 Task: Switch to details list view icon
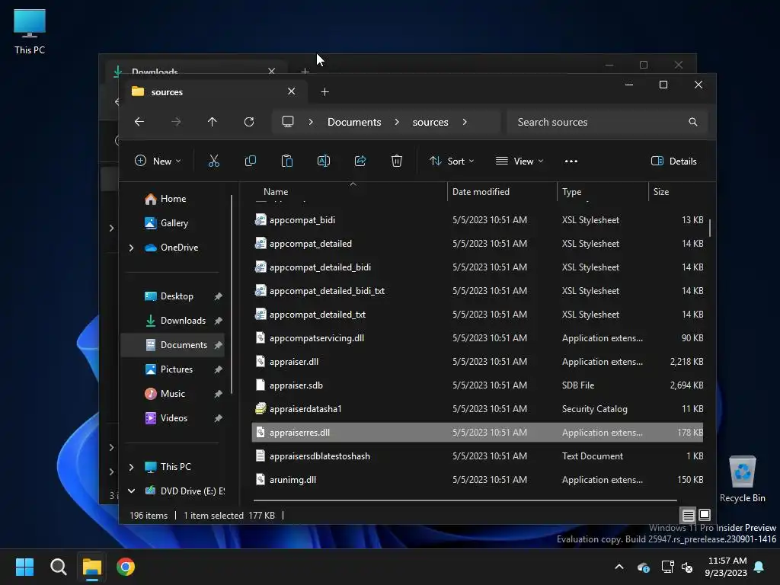(688, 516)
